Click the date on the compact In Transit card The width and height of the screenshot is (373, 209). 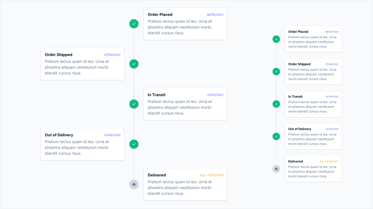(x=332, y=97)
